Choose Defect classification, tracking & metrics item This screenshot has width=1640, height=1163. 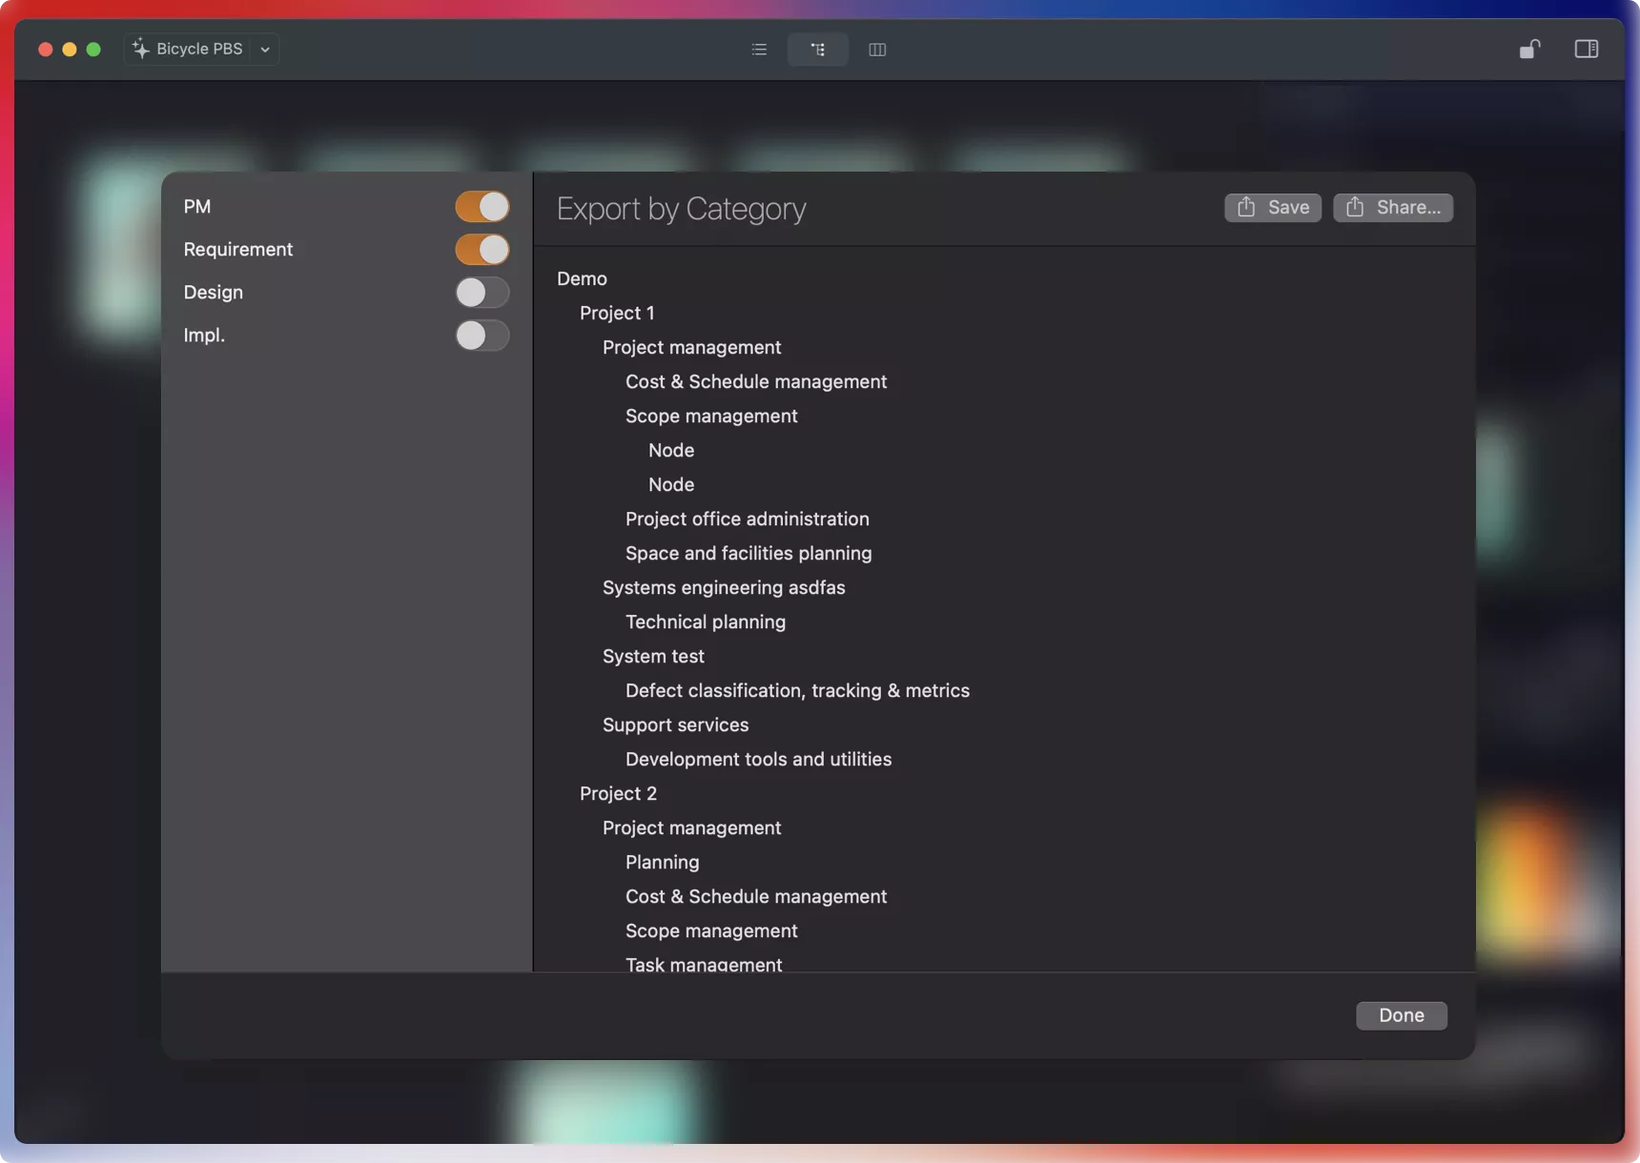point(797,690)
